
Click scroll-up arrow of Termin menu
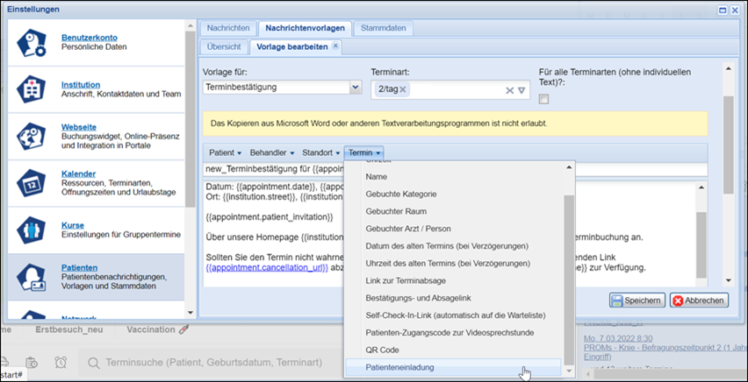(569, 167)
